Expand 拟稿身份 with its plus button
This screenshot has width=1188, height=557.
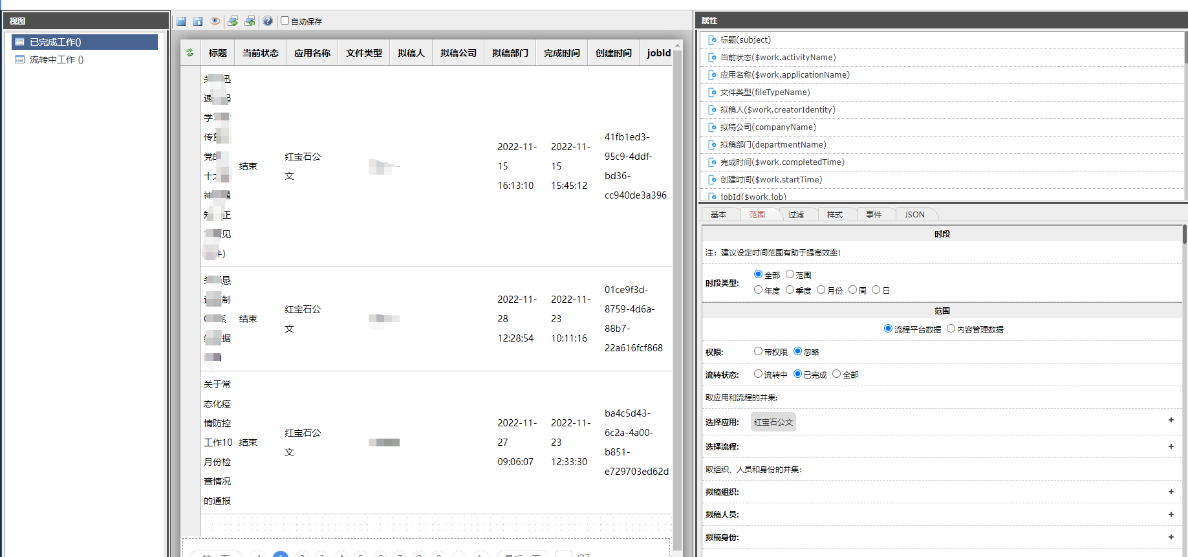click(x=1171, y=537)
